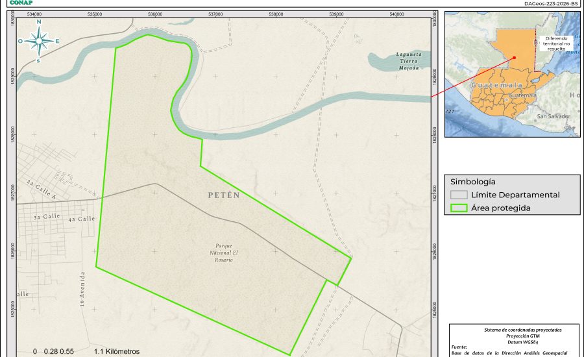Click the red location marker in inset map
584x357 pixels.
pyautogui.click(x=514, y=57)
